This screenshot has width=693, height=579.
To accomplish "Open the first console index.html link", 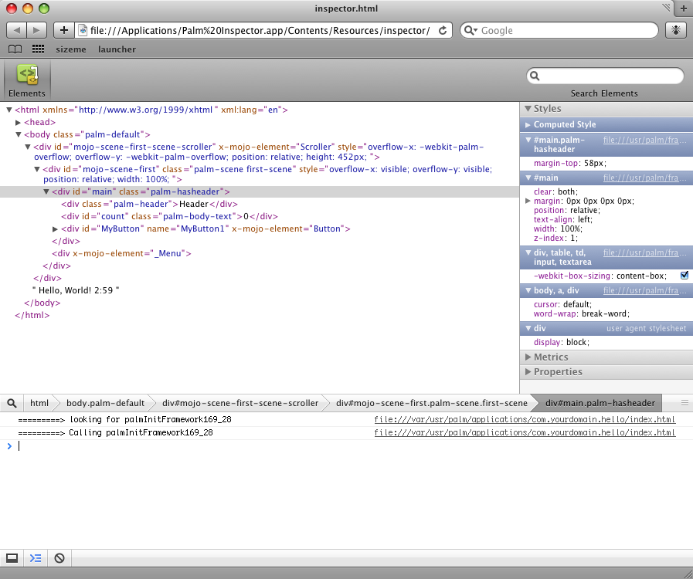I will (x=525, y=420).
